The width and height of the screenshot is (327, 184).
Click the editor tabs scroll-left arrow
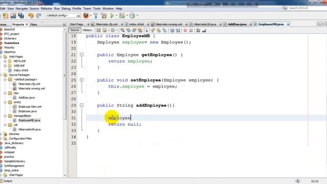(318, 24)
